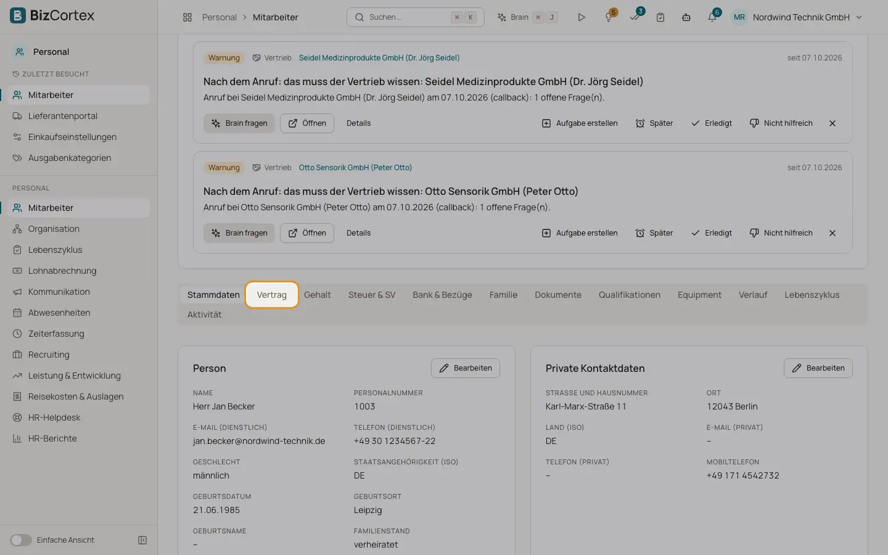
Task: Edit Private Kontaktdaten via Bearbeiten
Action: pos(818,368)
